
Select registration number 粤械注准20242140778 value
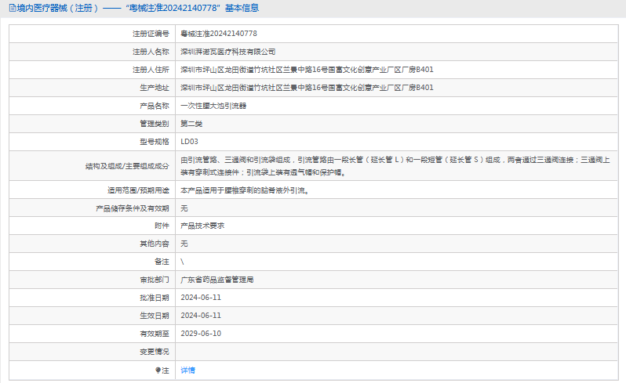click(x=219, y=34)
